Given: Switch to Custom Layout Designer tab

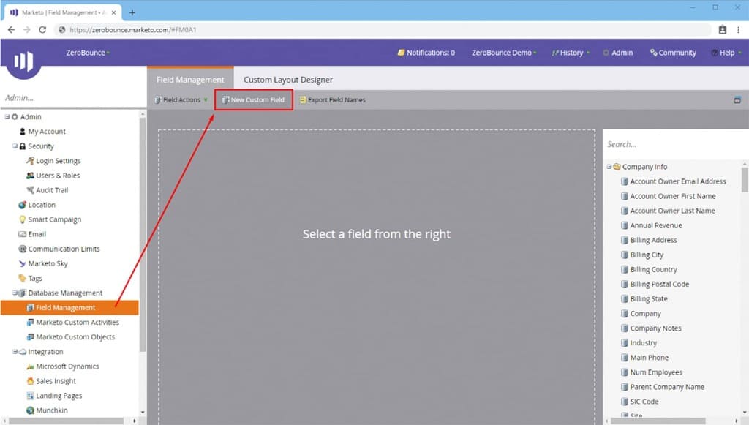Looking at the screenshot, I should [x=288, y=79].
